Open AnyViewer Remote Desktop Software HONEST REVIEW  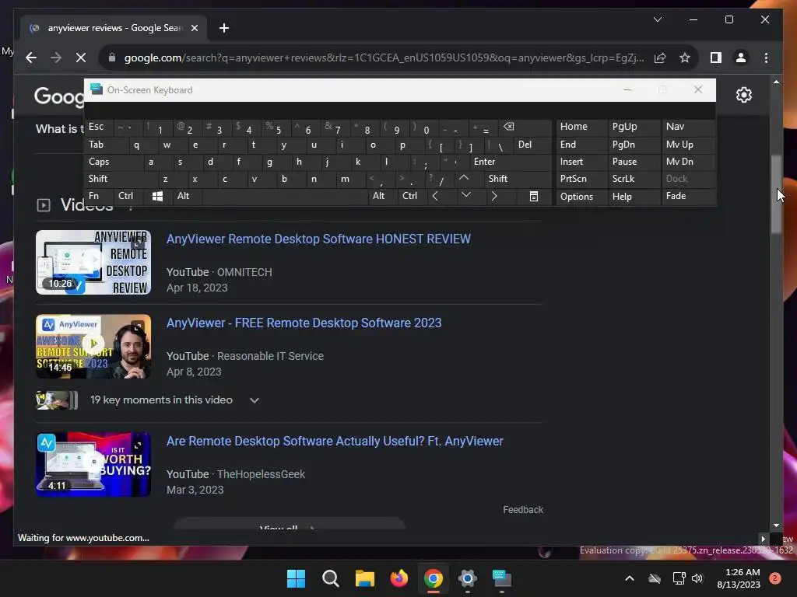point(318,239)
